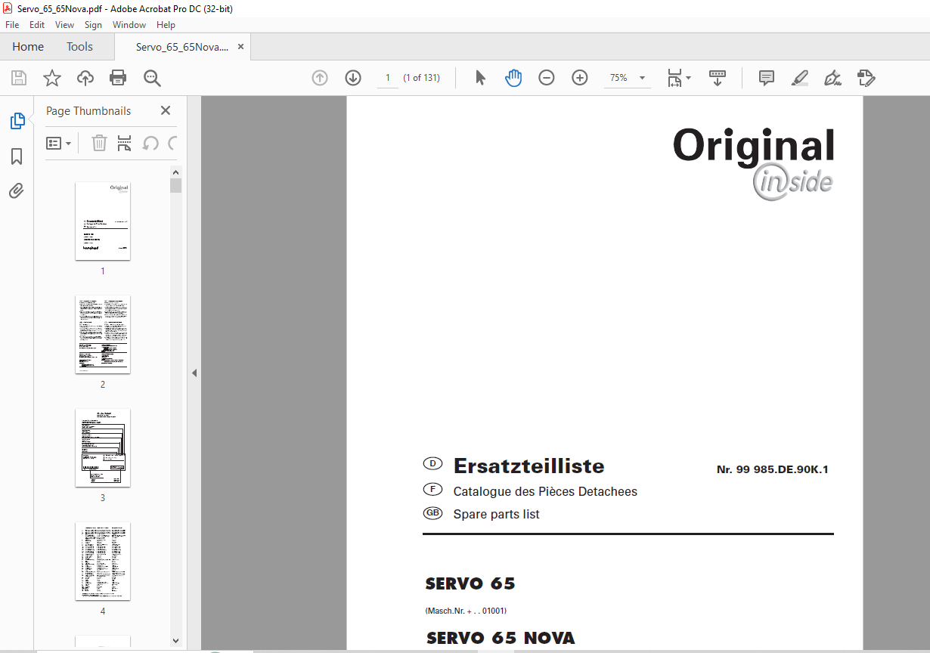The width and height of the screenshot is (930, 653).
Task: Add the document to starred favorites
Action: click(x=51, y=78)
